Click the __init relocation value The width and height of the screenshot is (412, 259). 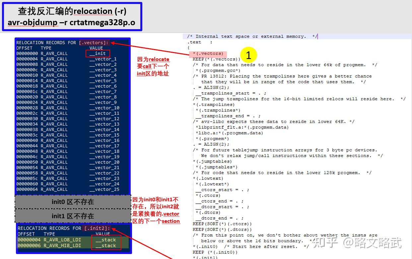tap(99, 53)
